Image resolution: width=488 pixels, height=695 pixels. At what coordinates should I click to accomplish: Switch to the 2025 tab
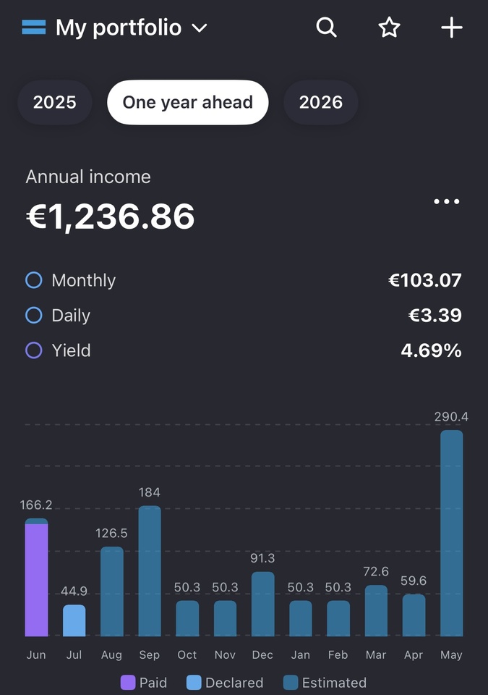point(55,102)
